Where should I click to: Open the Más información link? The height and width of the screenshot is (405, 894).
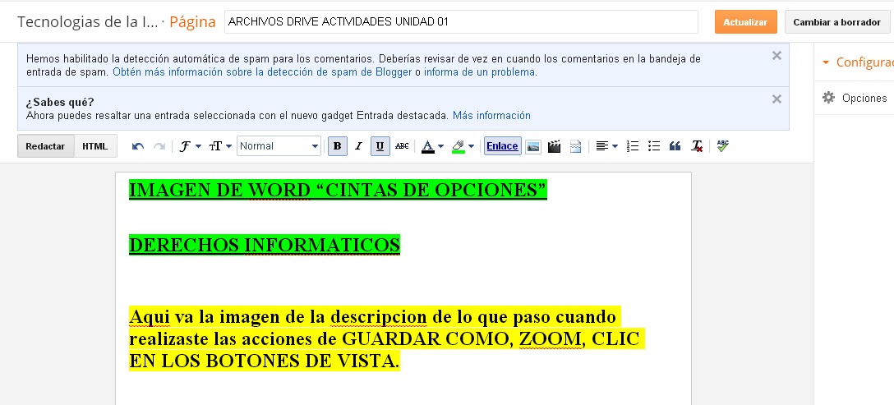(491, 116)
